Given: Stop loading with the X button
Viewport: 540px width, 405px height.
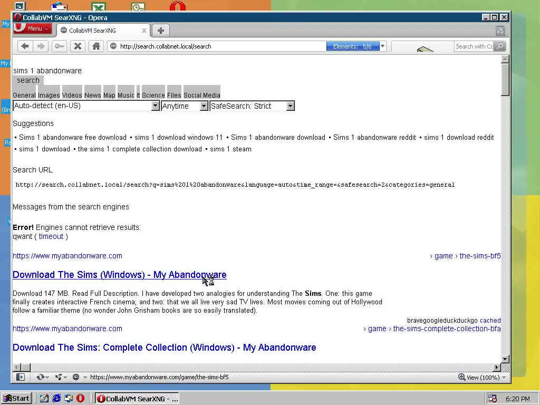Looking at the screenshot, I should [78, 46].
